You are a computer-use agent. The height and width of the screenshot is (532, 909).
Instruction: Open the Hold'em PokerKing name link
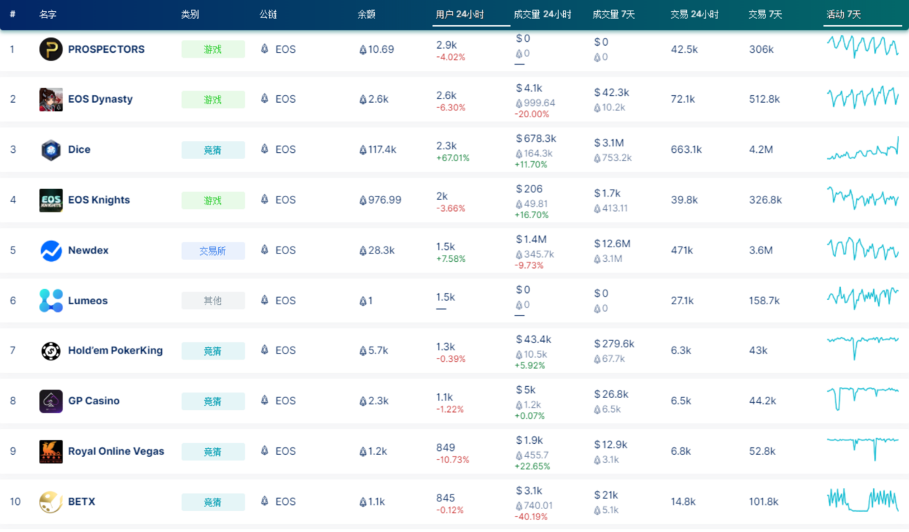pyautogui.click(x=115, y=351)
